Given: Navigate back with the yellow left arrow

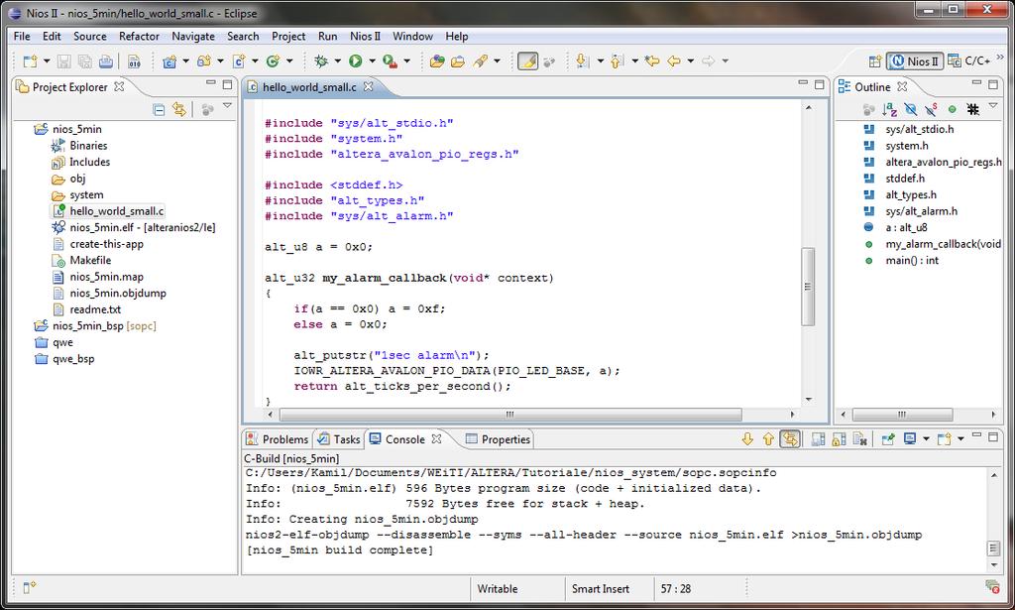Looking at the screenshot, I should click(x=674, y=61).
